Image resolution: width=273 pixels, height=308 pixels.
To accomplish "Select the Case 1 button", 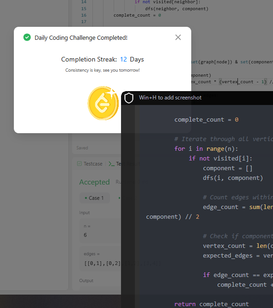I will pyautogui.click(x=94, y=198).
